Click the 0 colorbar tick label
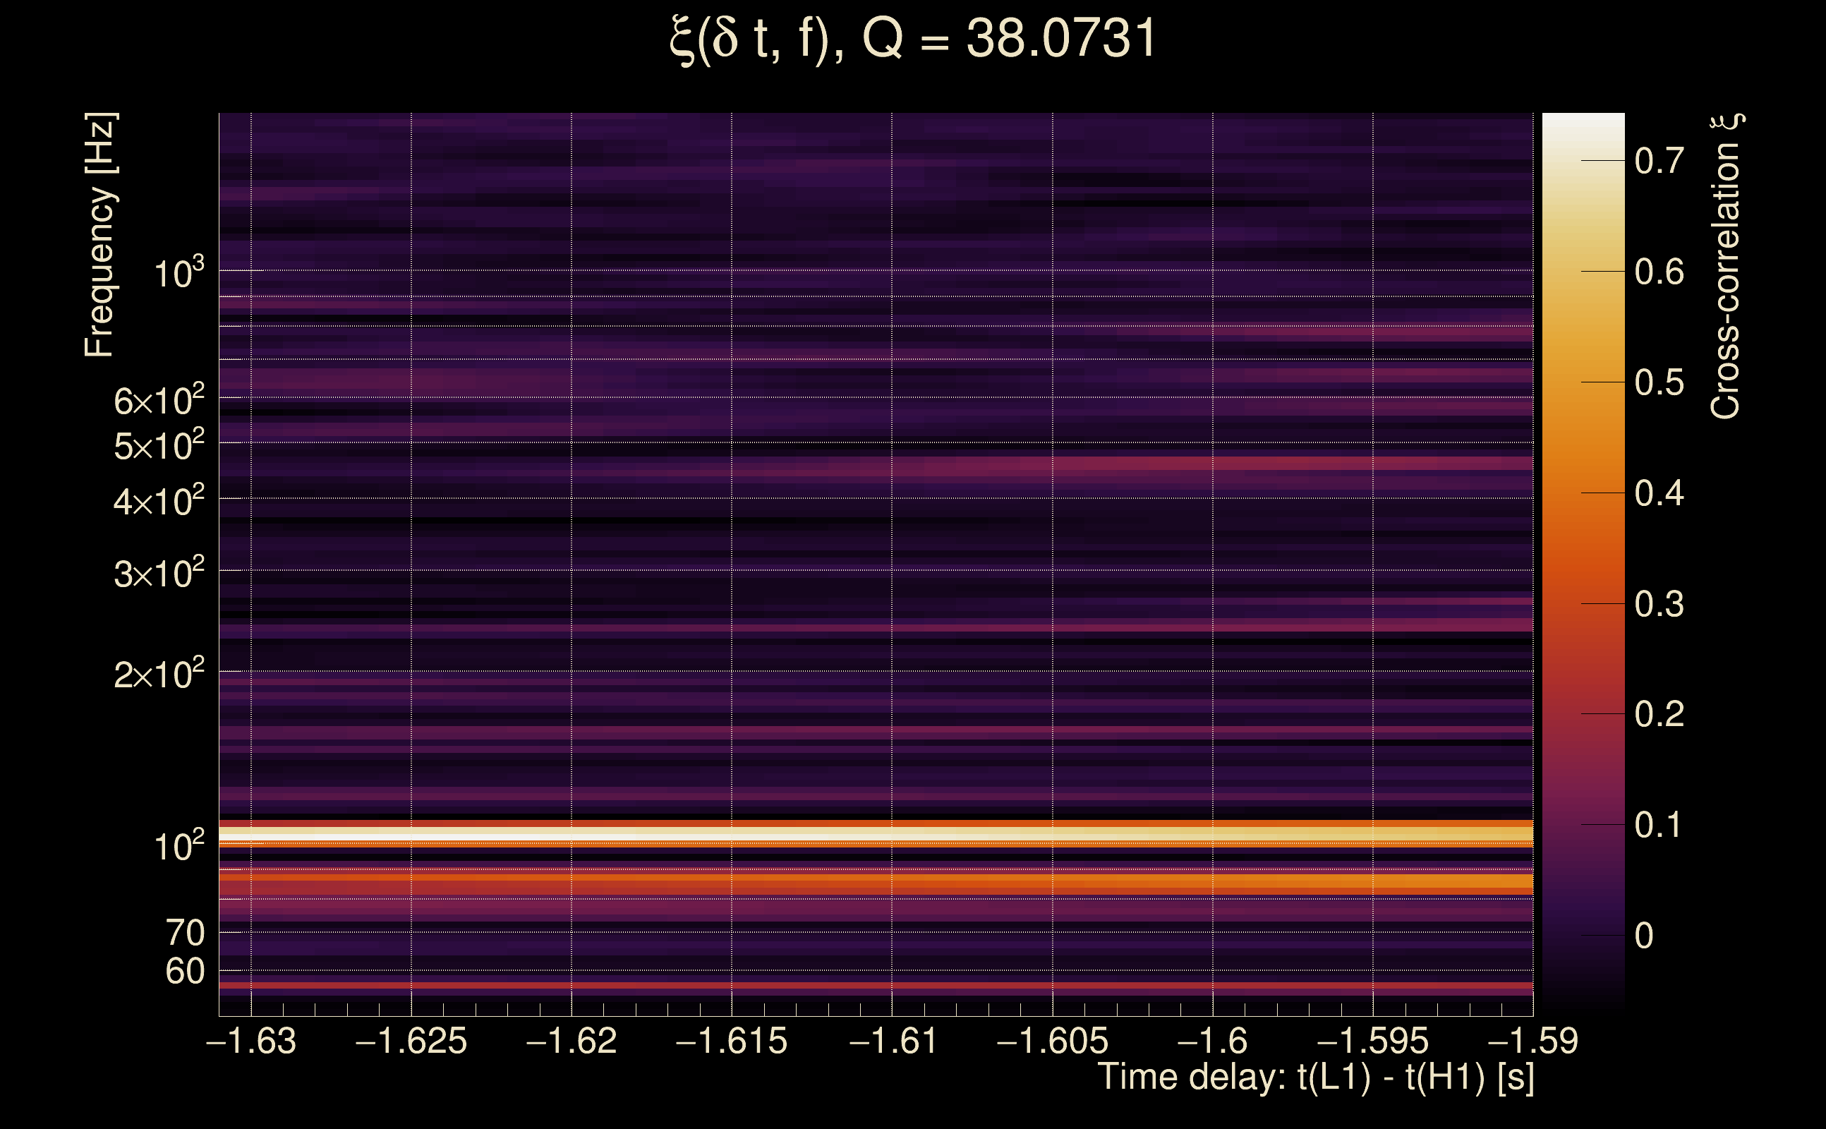 1644,936
